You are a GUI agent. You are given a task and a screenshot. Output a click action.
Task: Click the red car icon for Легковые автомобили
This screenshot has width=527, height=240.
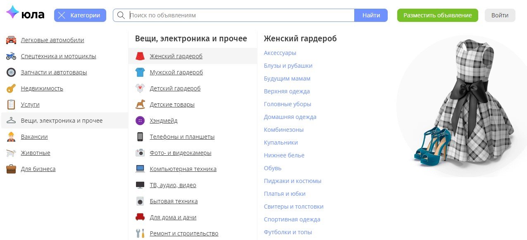(11, 40)
